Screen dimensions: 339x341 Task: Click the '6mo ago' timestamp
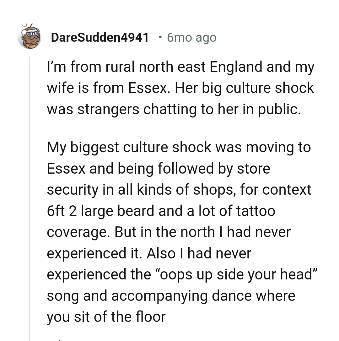pyautogui.click(x=191, y=38)
